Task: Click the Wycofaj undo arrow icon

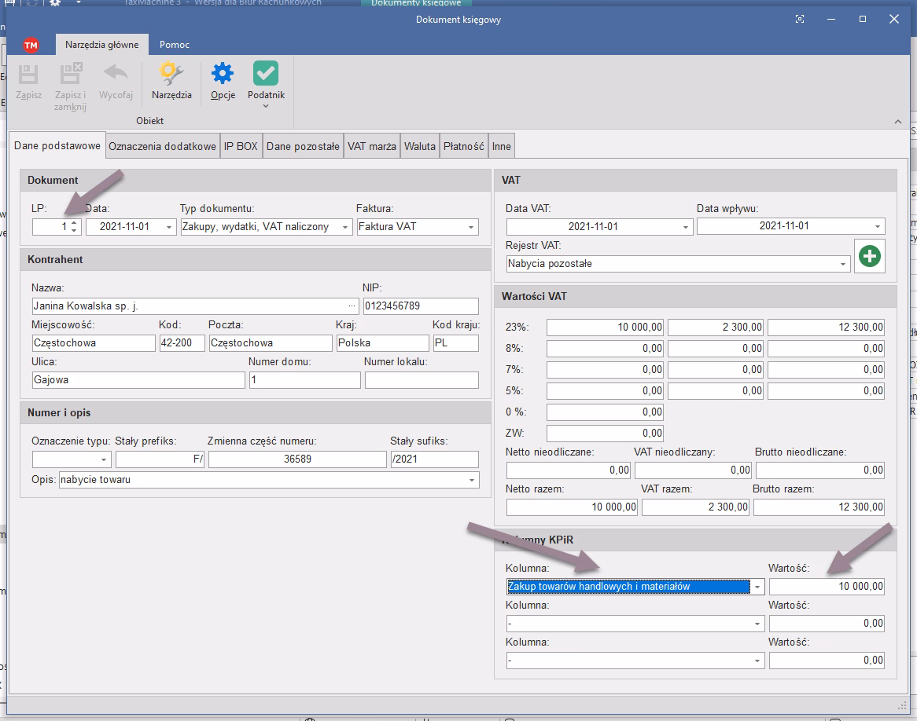Action: (x=116, y=74)
